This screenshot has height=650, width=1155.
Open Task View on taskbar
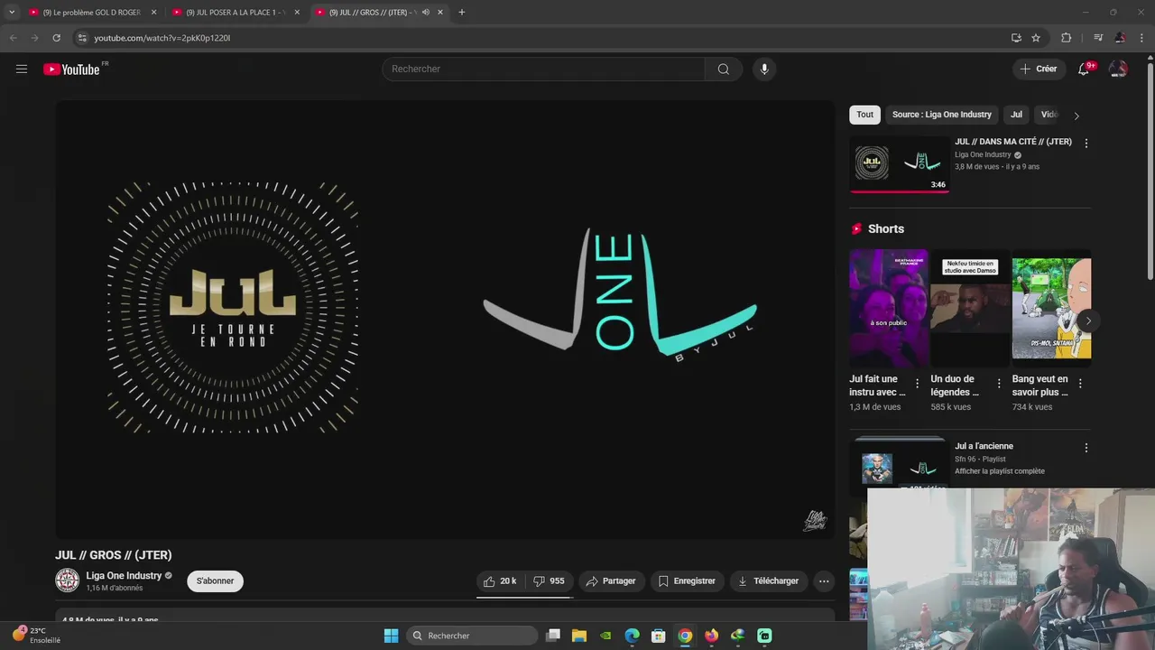coord(553,636)
